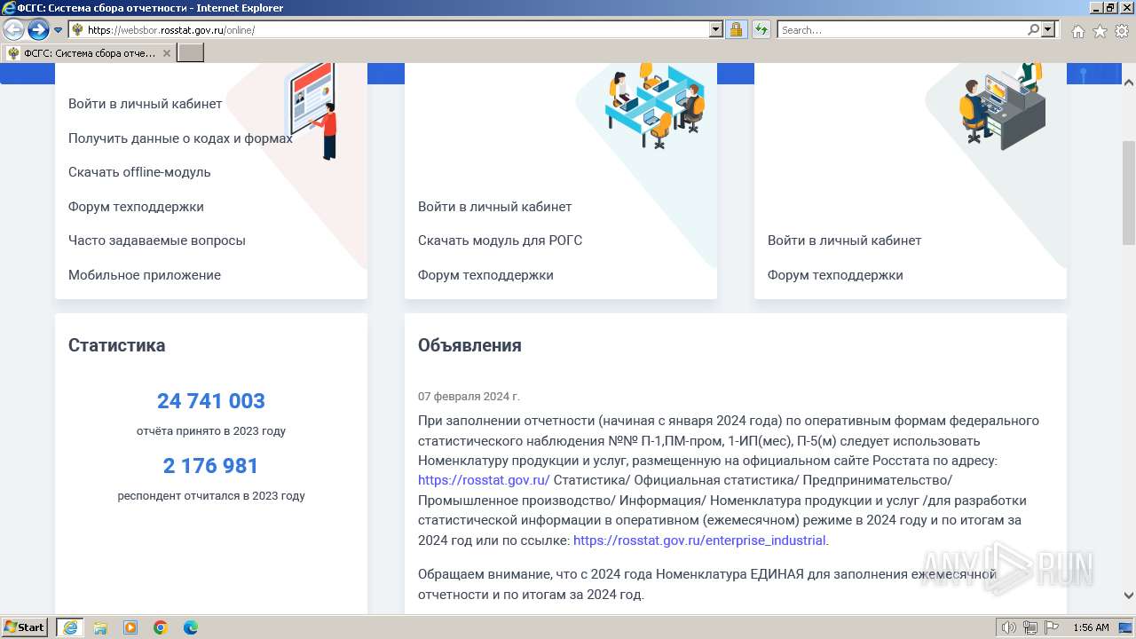
Task: Open Получить данные о кодах и формах
Action: (180, 138)
